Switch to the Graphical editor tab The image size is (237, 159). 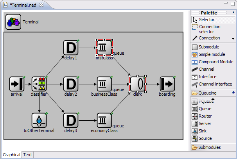click(x=11, y=155)
